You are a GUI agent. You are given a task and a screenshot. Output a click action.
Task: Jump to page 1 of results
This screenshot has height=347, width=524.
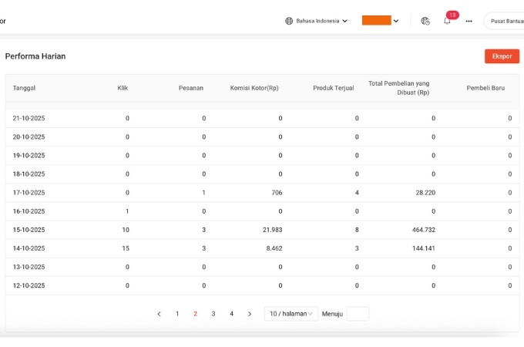click(177, 314)
